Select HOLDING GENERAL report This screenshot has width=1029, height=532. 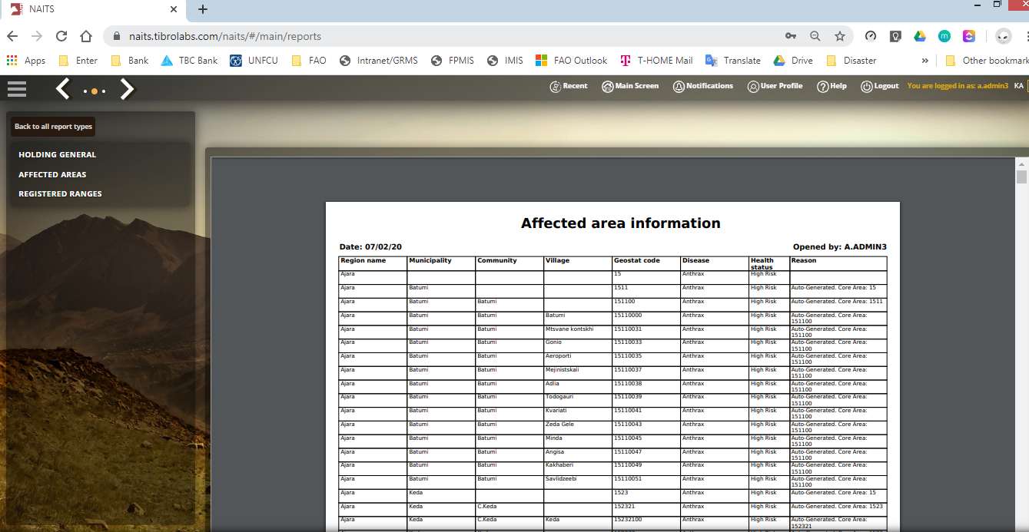click(x=58, y=154)
